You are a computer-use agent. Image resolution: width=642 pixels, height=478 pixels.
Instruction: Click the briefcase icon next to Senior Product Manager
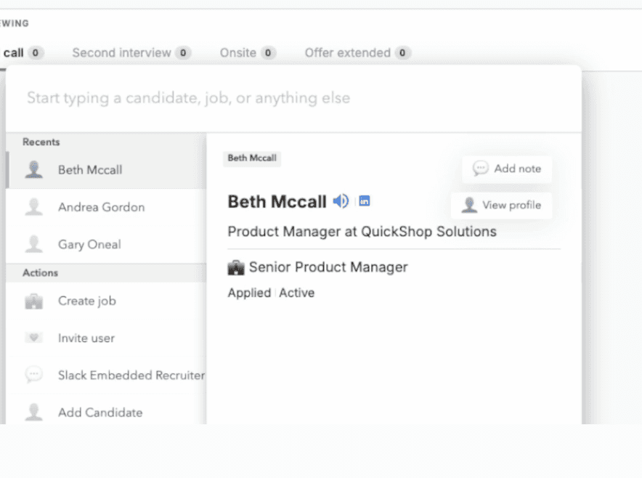(x=236, y=268)
